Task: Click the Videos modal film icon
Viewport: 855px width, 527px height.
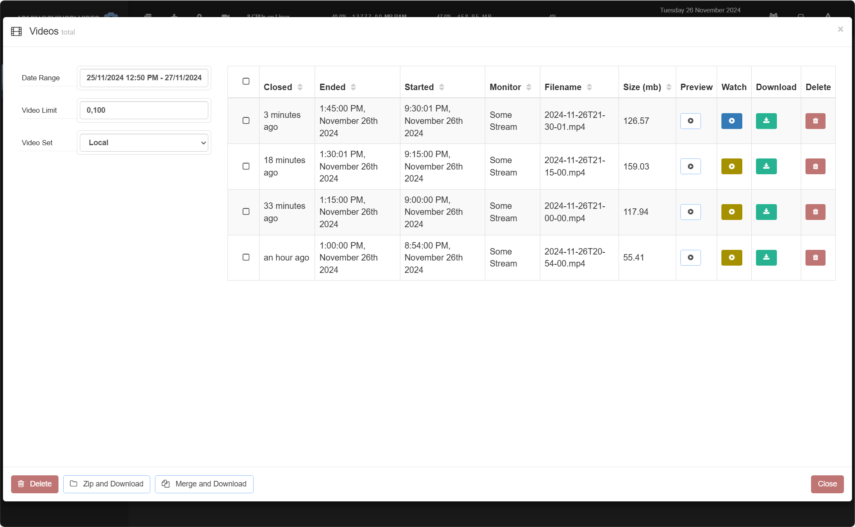Action: [16, 32]
